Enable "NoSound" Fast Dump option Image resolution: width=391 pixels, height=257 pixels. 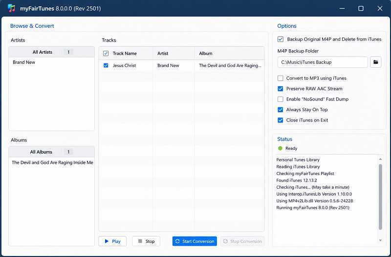coord(280,99)
